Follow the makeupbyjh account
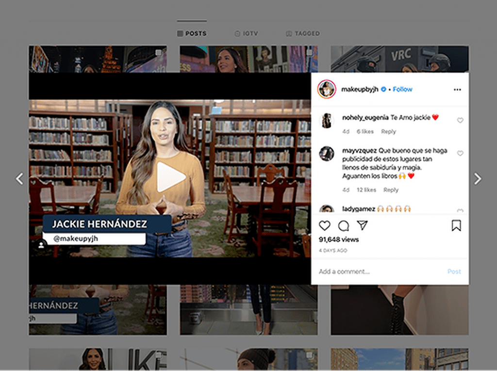Viewport: 497px width, 371px height. click(x=402, y=89)
